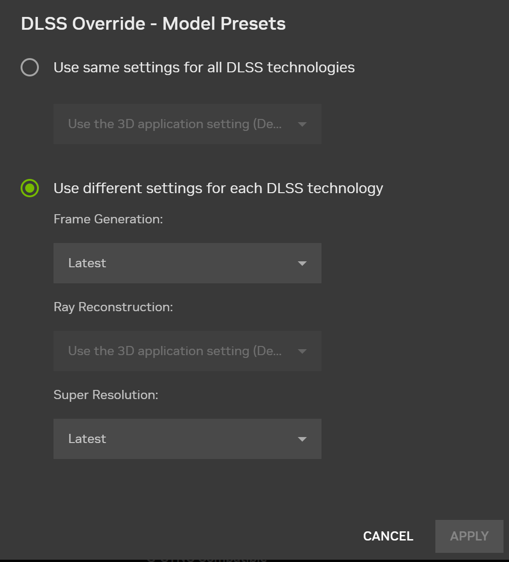
Task: Open the Ray Reconstruction dropdown
Action: (187, 351)
